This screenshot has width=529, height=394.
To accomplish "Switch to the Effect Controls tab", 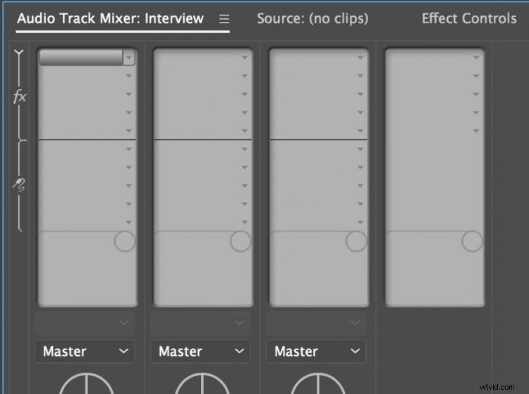I will tap(469, 18).
